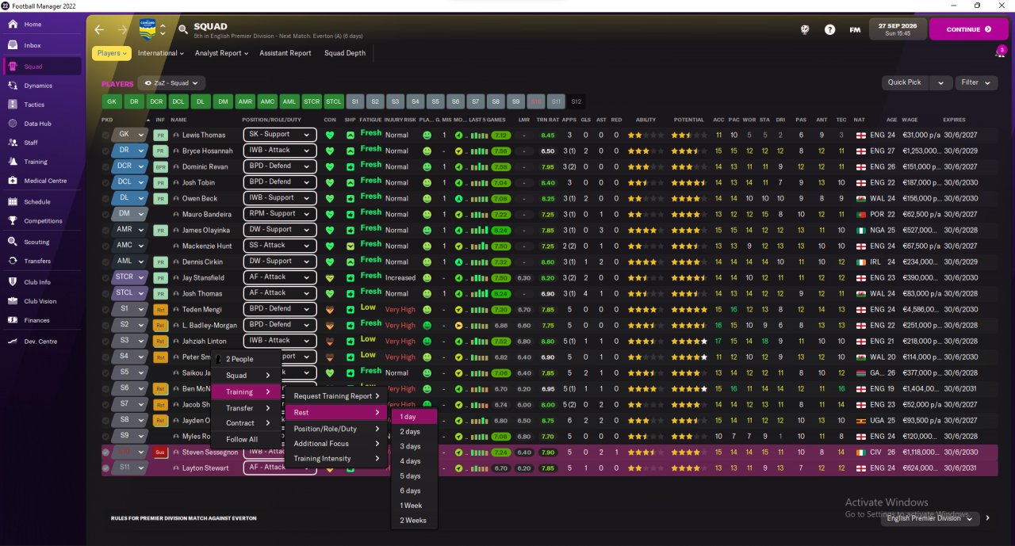Go back with the left arrow
The height and width of the screenshot is (546, 1015).
point(99,29)
